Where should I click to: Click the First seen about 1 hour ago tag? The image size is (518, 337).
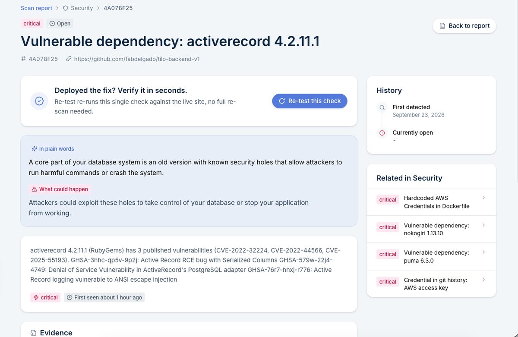(x=104, y=297)
